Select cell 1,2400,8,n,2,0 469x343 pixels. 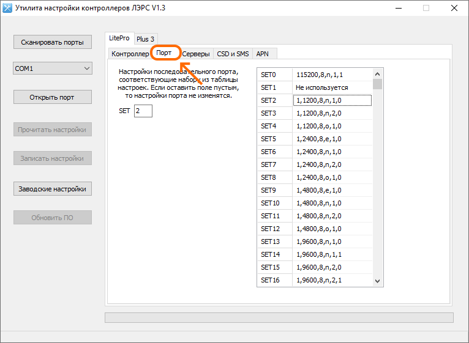tap(332, 164)
